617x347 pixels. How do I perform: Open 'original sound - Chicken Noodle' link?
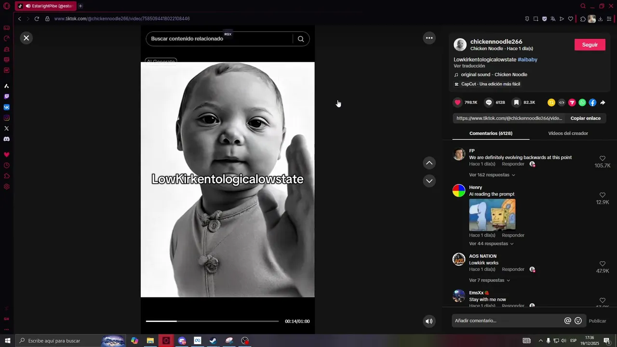click(x=494, y=75)
